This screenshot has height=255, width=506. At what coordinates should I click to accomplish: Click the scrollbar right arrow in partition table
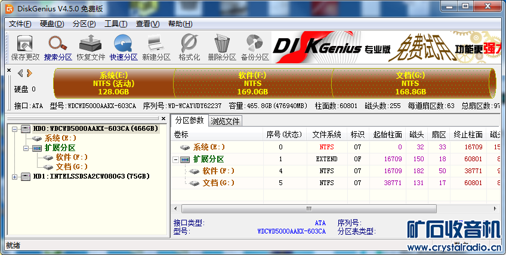495,208
